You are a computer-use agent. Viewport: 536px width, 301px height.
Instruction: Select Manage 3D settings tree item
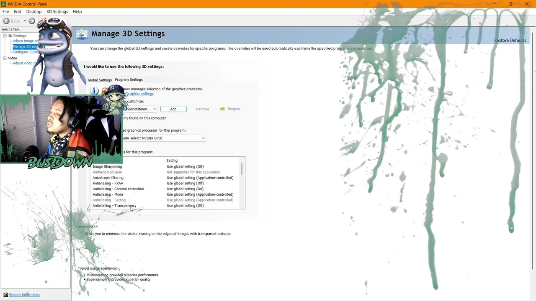pyautogui.click(x=28, y=46)
